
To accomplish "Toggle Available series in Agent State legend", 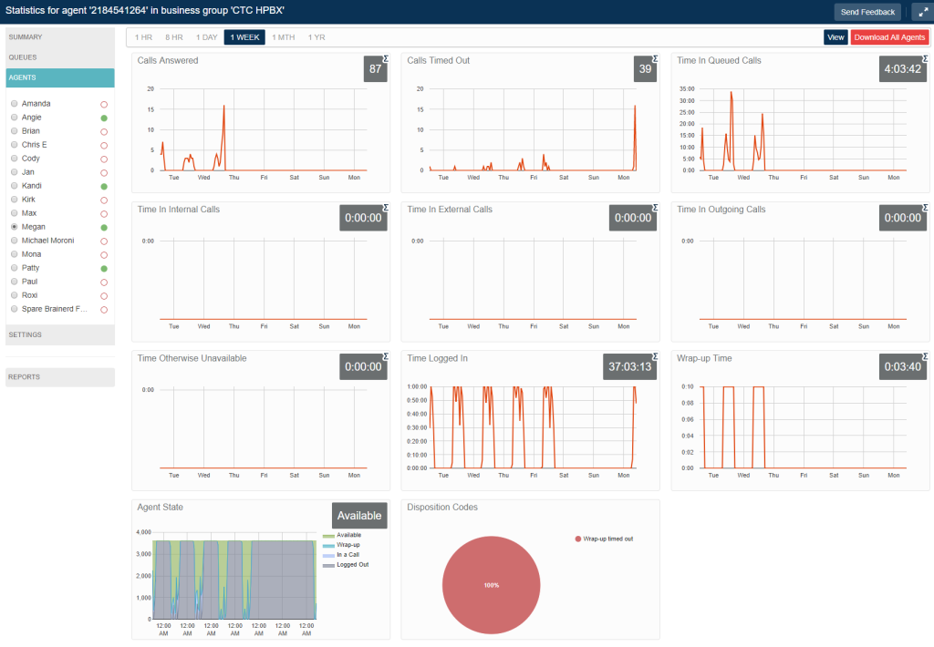I will pos(343,535).
